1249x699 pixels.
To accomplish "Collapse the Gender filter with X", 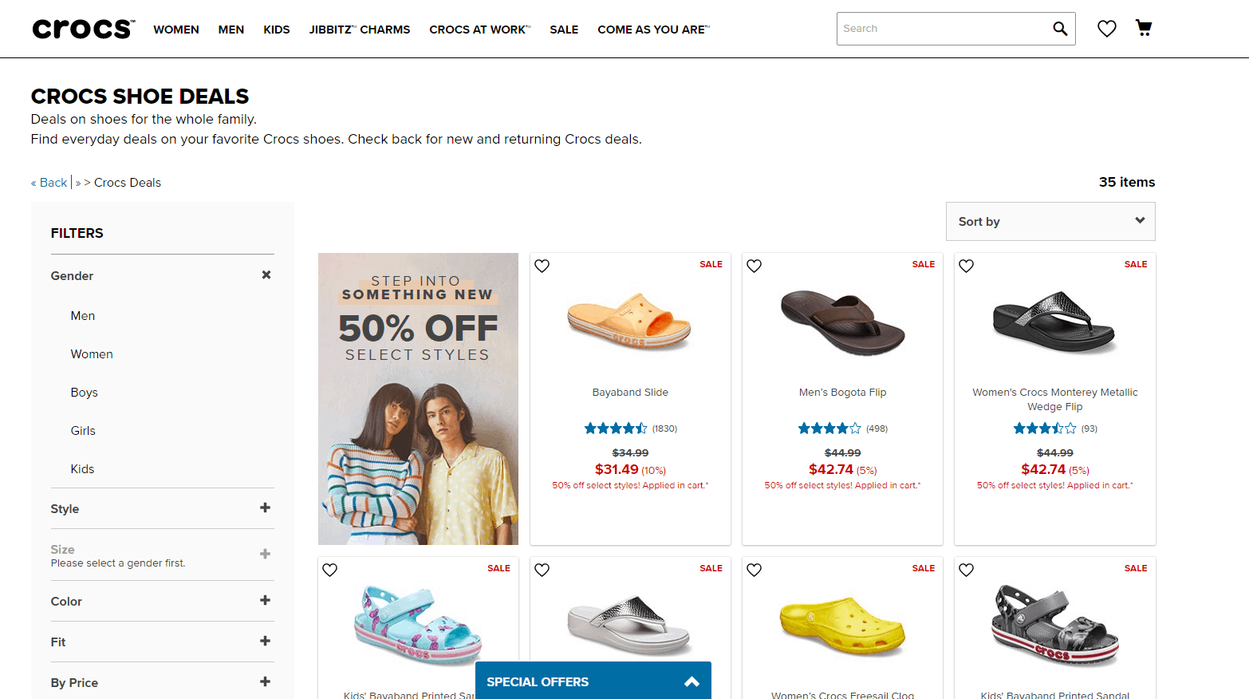I will [266, 274].
